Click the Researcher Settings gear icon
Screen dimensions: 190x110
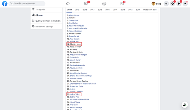click(x=33, y=26)
